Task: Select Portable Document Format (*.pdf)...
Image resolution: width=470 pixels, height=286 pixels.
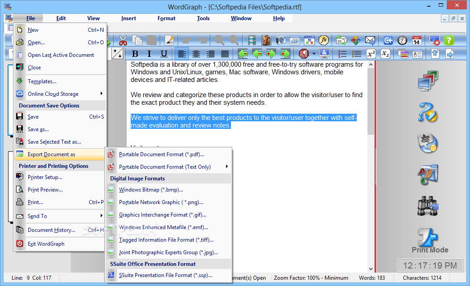Action: (x=169, y=154)
